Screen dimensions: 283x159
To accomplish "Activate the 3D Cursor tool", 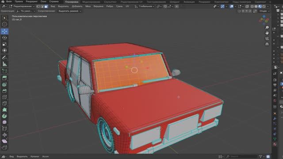I will [x=4, y=24].
